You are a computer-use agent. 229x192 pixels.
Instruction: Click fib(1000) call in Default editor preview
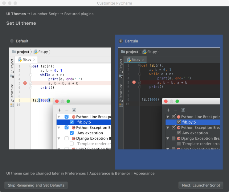click(41, 100)
